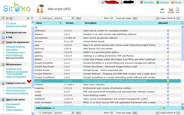Click the export icon in Selected items bar

click(182, 108)
